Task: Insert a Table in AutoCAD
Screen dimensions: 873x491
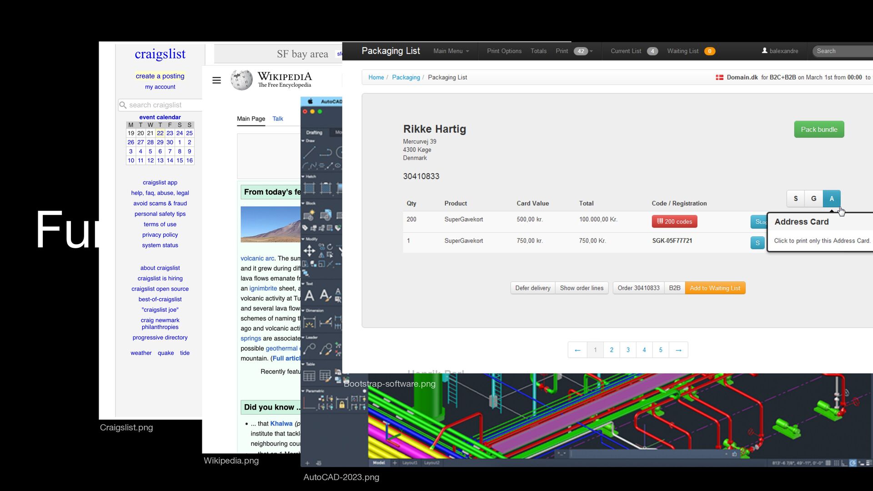Action: coord(309,376)
